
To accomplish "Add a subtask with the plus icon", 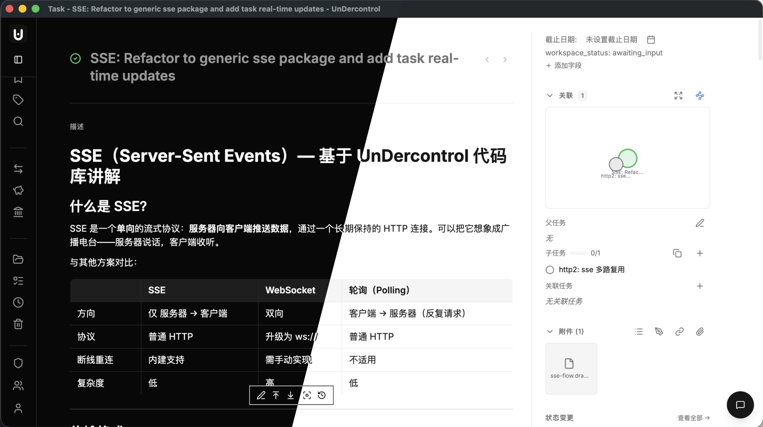I will tap(700, 253).
